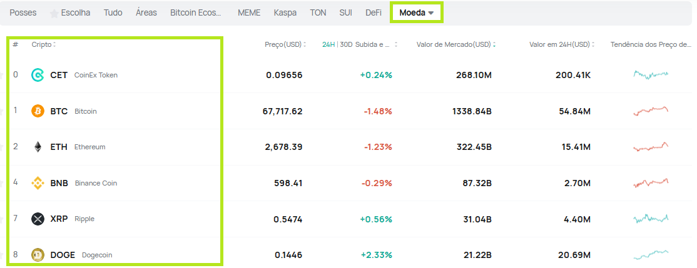Click the 200.41K 24H volume
697x268 pixels.
click(573, 75)
